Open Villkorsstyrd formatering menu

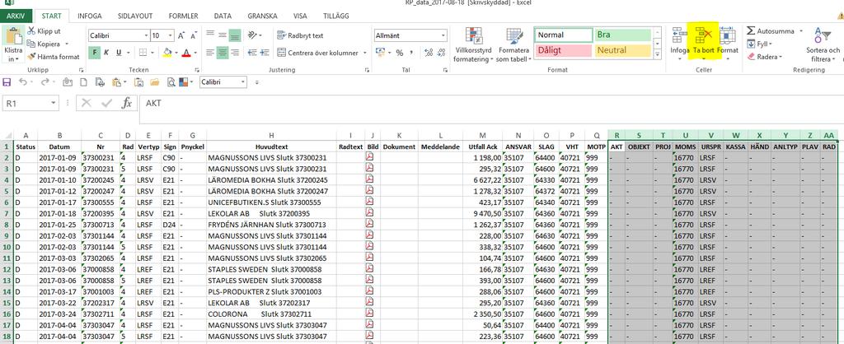pos(473,44)
